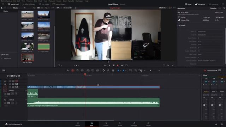Open the Edit Index panel

(44, 4)
